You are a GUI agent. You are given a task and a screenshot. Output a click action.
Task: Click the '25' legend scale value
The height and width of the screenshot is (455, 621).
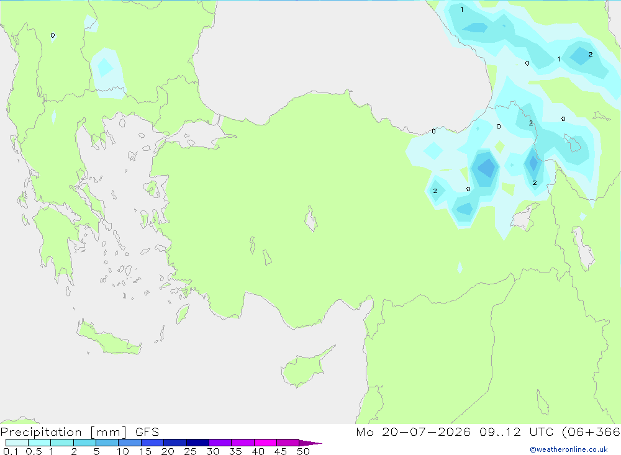[190, 451]
